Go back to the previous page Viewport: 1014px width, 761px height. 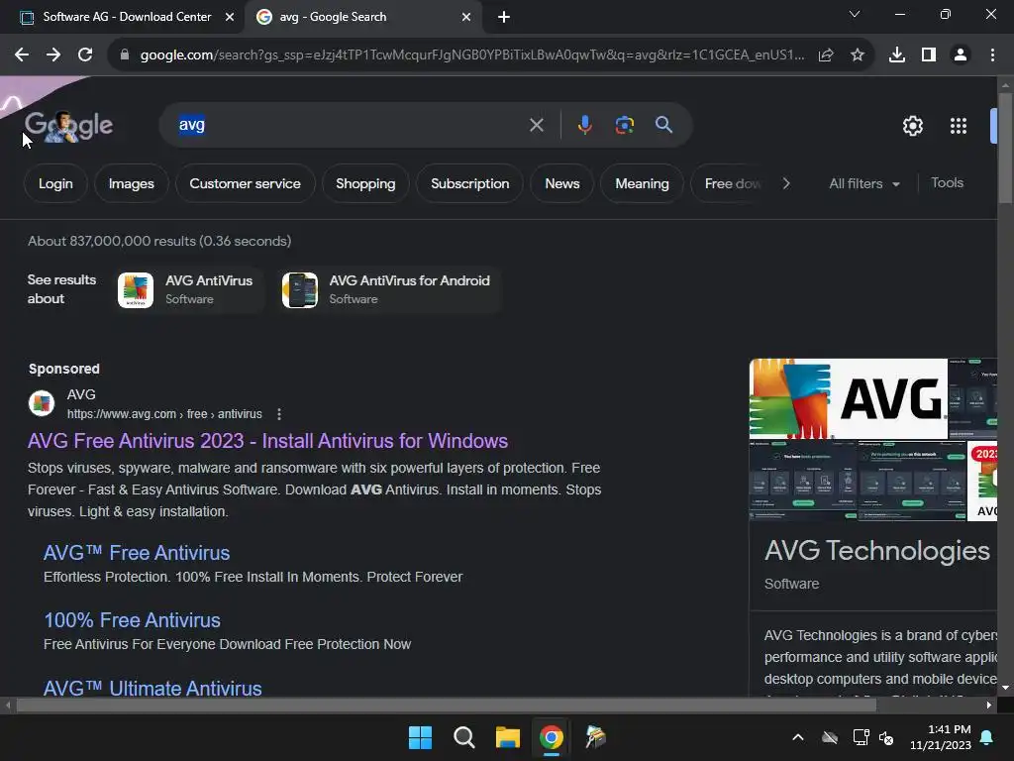coord(22,55)
